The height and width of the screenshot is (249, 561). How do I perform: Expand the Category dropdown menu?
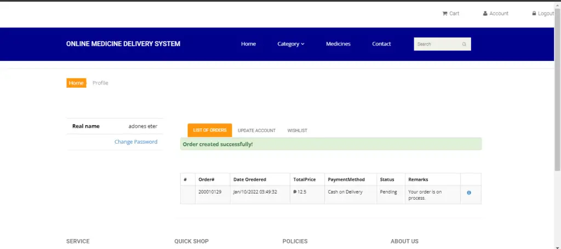291,44
